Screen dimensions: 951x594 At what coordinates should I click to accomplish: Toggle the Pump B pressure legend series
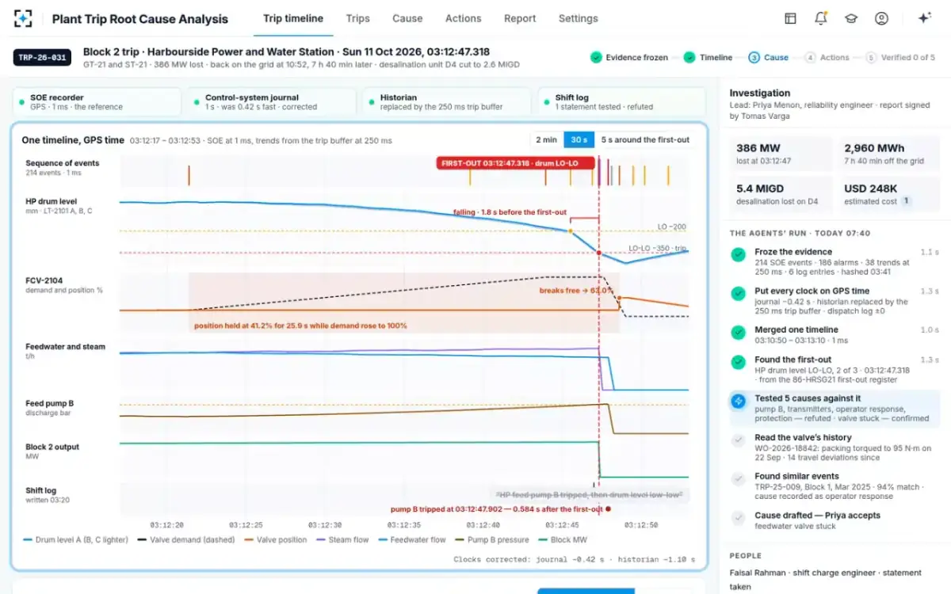tap(491, 540)
